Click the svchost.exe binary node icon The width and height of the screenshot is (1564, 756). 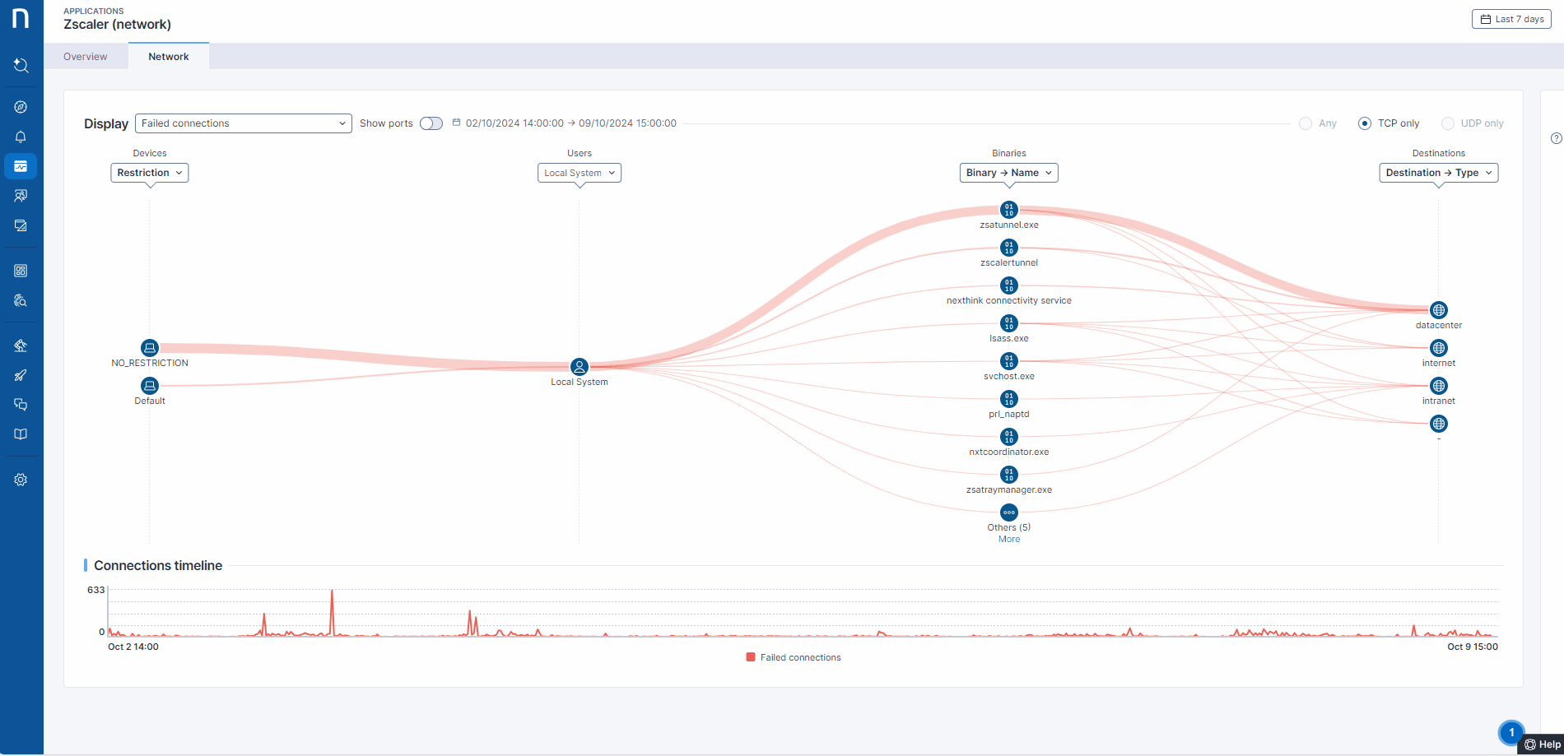tap(1008, 361)
